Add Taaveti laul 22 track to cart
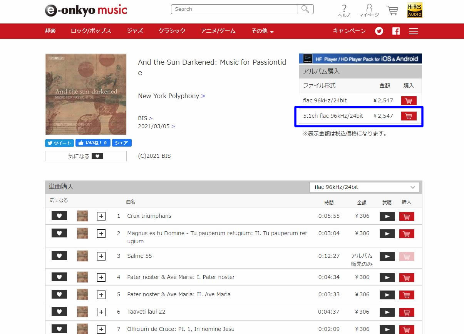Screen dimensions: 464x334 (x=407, y=312)
